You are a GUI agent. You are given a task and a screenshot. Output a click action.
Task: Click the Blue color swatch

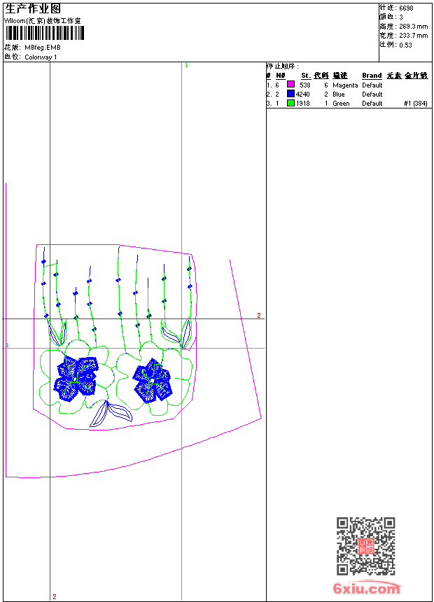coord(290,94)
